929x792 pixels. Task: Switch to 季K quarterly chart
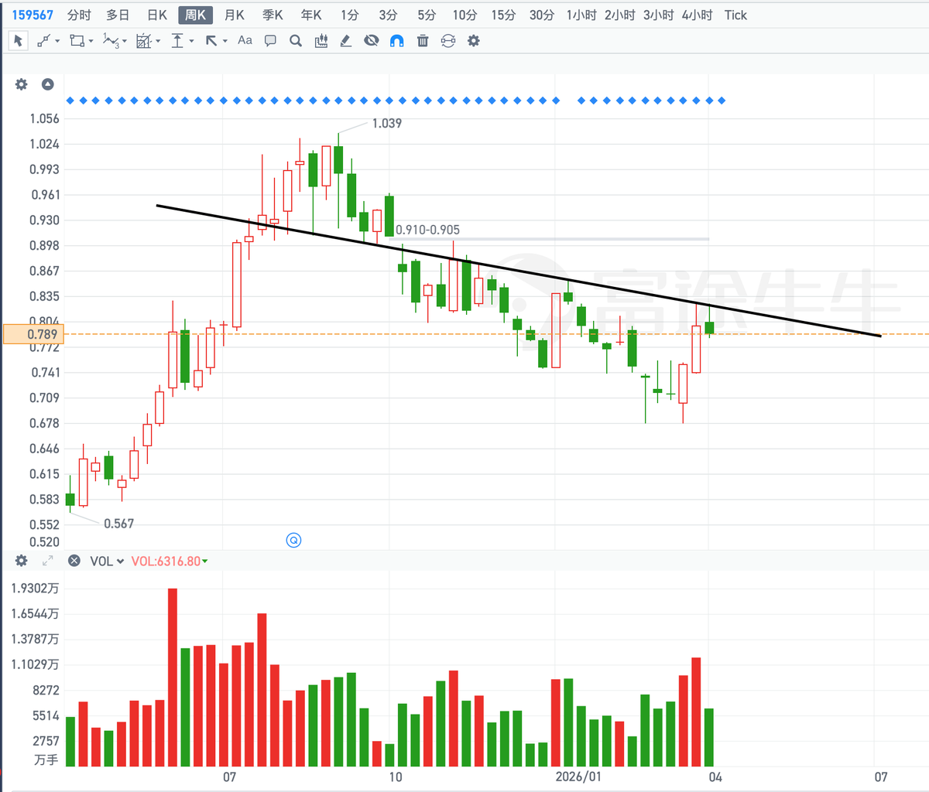(273, 15)
